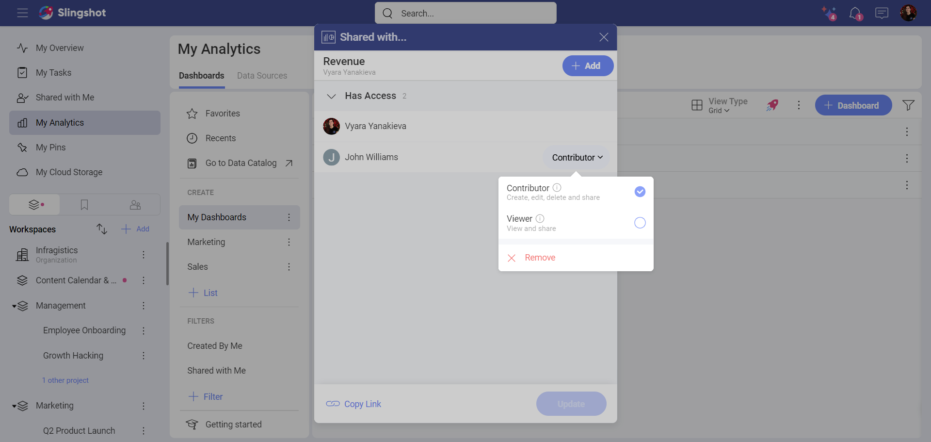This screenshot has height=442, width=931.
Task: Open options for Marketing workspace
Action: coord(144,406)
